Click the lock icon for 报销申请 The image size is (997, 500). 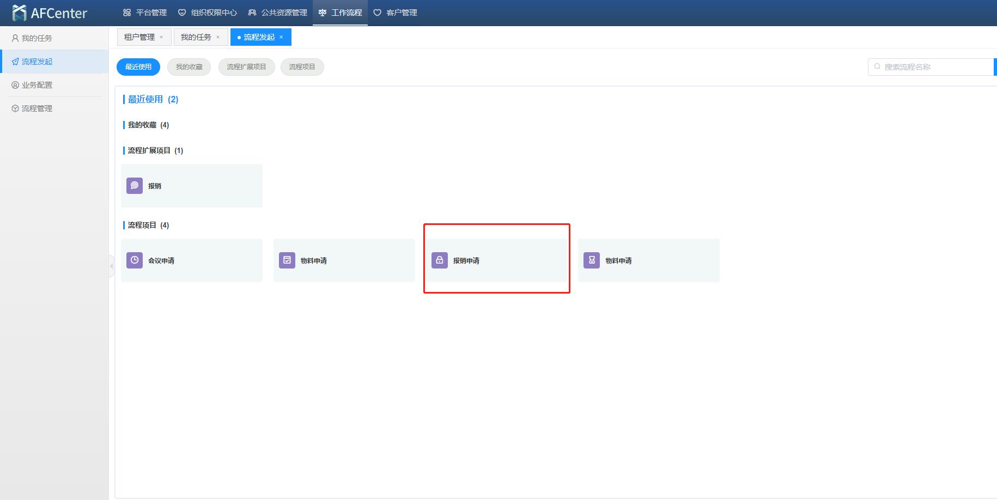[x=440, y=260]
